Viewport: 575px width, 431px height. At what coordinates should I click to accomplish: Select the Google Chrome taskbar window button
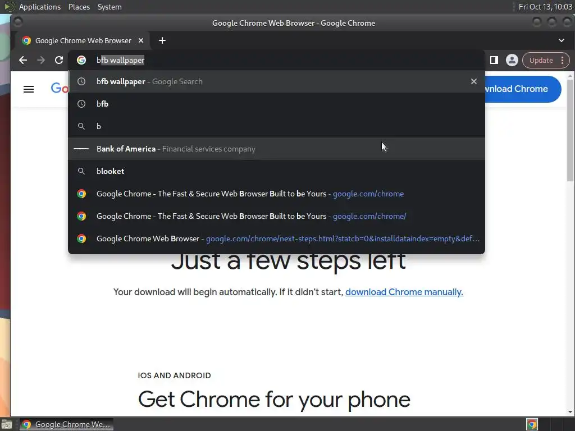click(66, 424)
